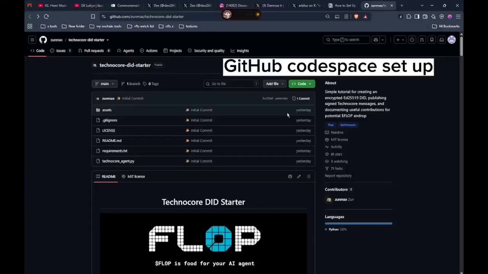The width and height of the screenshot is (488, 274).
Task: Open a new browser tab with plus
Action: tap(402, 6)
